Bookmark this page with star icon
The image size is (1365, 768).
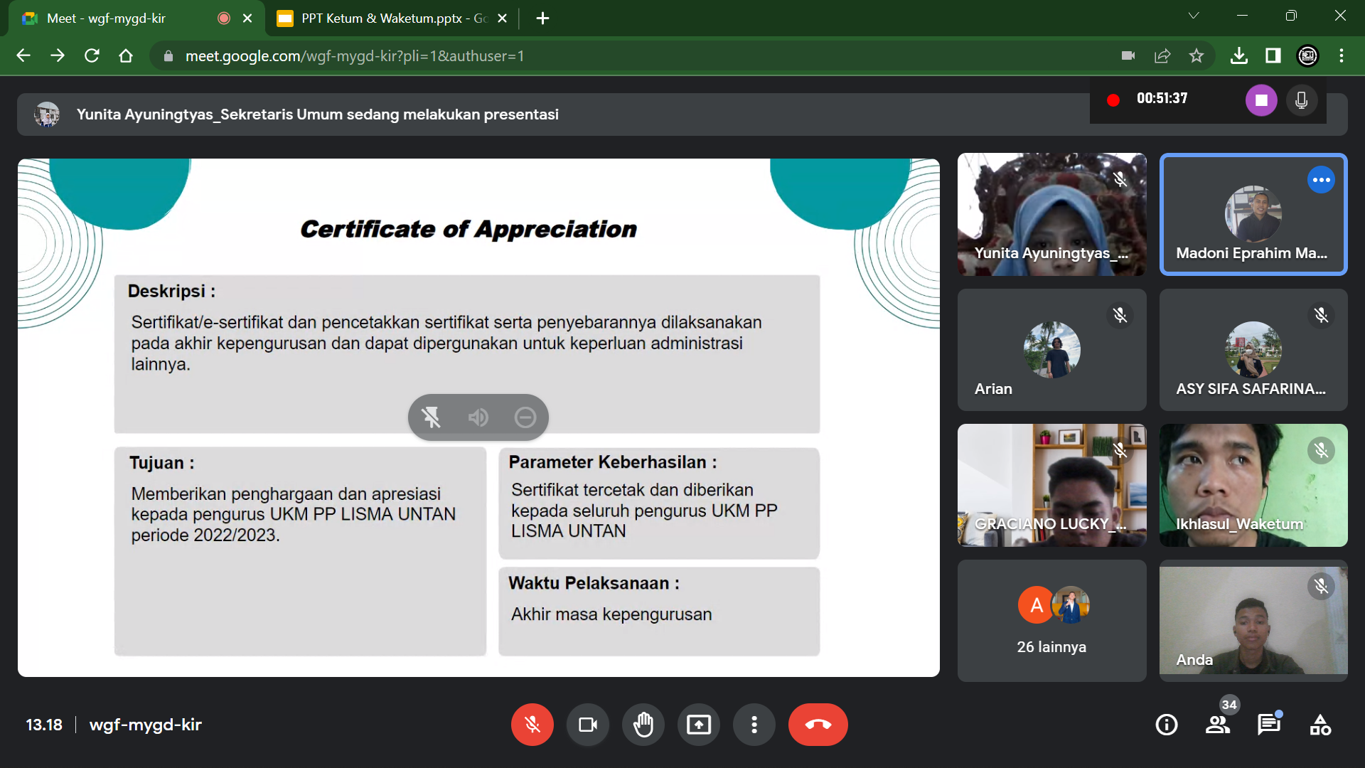pyautogui.click(x=1197, y=56)
